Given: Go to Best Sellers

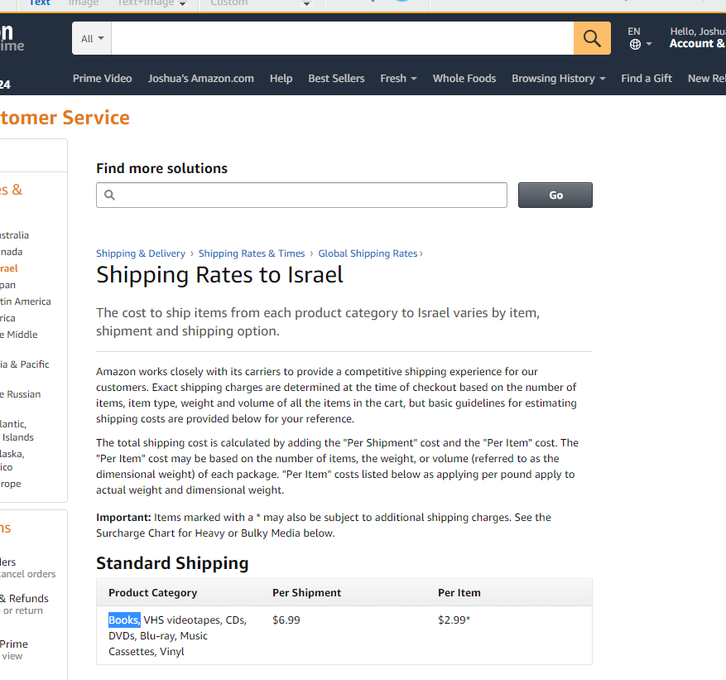Looking at the screenshot, I should point(336,79).
